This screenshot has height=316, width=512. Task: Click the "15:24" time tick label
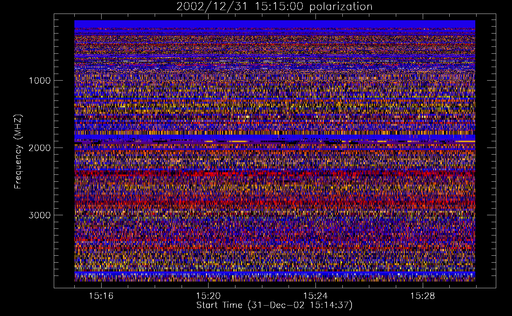pos(315,296)
